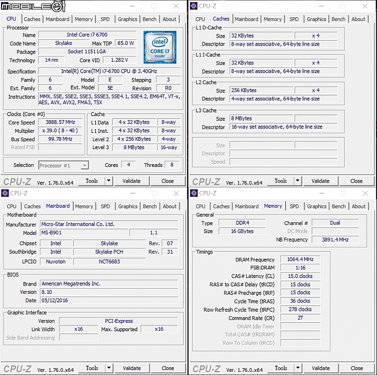Open SPD tab in the Caches window
The width and height of the screenshot is (377, 375).
[x=294, y=19]
